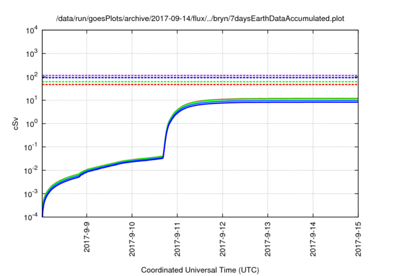Click the Coordinated Universal Time (UTC) label
The width and height of the screenshot is (395, 276).
[x=200, y=270]
